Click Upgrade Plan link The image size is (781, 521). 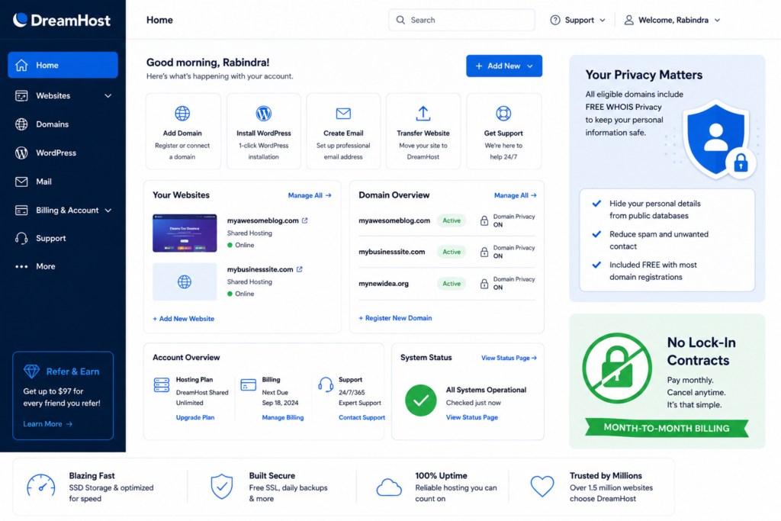(x=195, y=417)
